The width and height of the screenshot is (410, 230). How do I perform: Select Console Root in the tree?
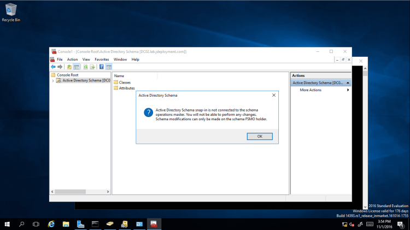(x=67, y=75)
